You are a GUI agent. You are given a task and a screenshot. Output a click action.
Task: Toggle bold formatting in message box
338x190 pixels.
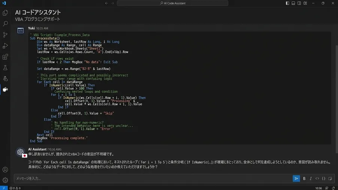point(304,178)
